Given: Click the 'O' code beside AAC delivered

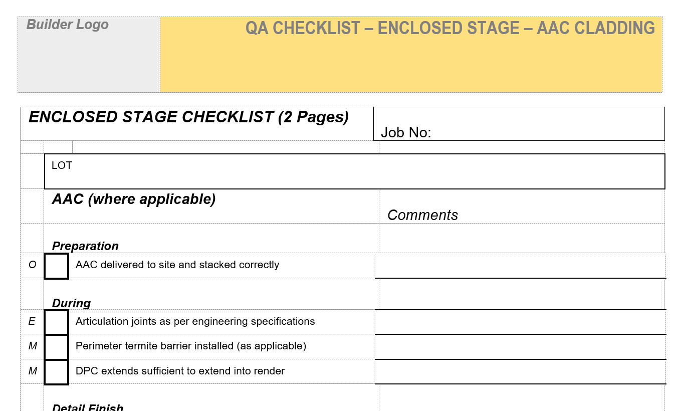Looking at the screenshot, I should (32, 265).
